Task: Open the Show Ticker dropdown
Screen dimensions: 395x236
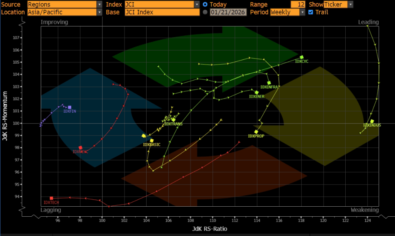Action: [350, 5]
